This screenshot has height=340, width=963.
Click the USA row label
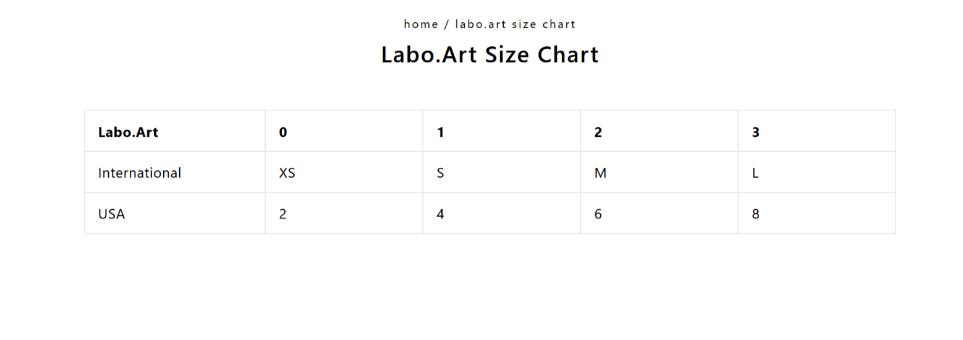(111, 214)
